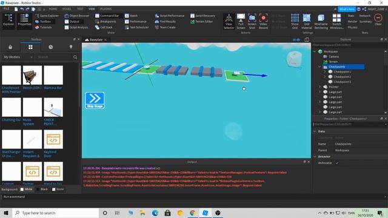Open the Terrain Editor
The width and height of the screenshot is (388, 218).
click(201, 22)
